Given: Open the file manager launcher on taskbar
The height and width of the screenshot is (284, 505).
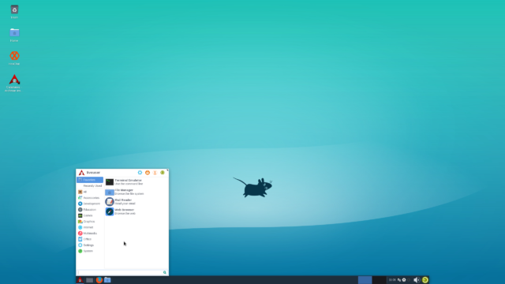Looking at the screenshot, I should pyautogui.click(x=107, y=280).
